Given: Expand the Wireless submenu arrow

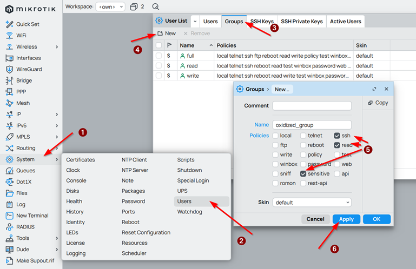Looking at the screenshot, I should tap(57, 47).
